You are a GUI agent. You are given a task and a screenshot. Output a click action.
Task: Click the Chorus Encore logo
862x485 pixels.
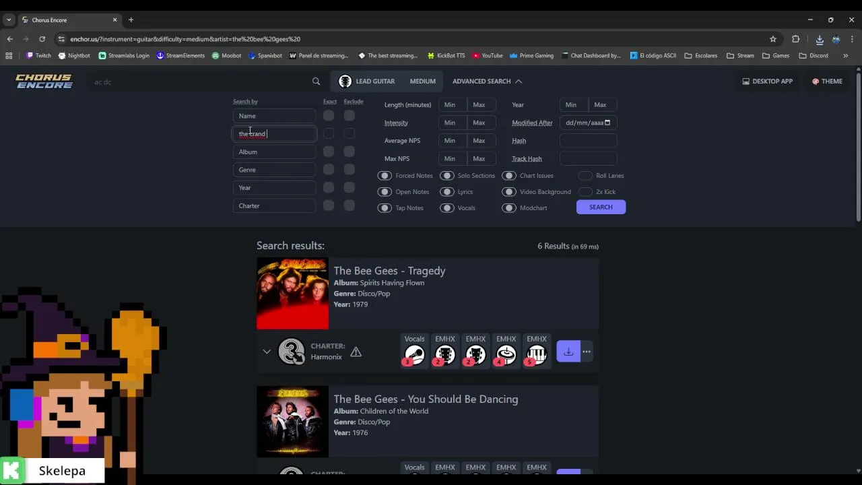point(44,82)
